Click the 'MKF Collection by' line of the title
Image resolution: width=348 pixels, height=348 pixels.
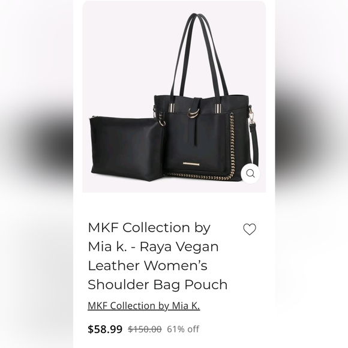point(149,228)
